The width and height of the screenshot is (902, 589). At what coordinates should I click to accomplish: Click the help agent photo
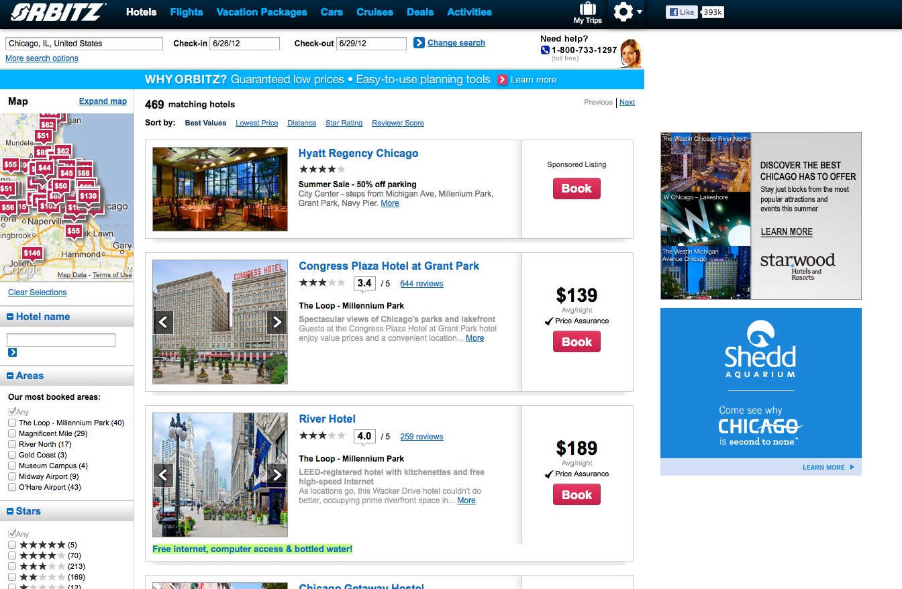(630, 54)
